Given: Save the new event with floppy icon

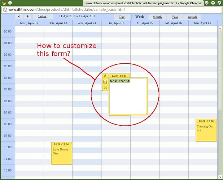Looking at the screenshot, I should click(x=105, y=82).
